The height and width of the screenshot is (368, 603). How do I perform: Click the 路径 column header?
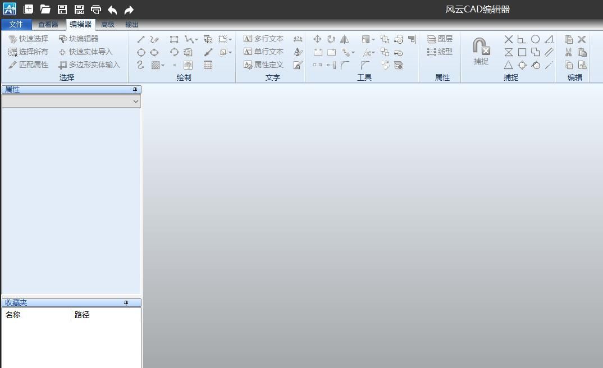click(82, 315)
